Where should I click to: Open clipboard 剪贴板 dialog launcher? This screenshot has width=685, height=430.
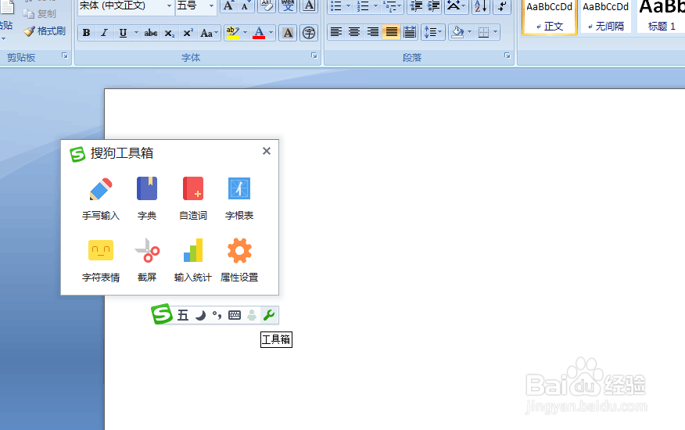pyautogui.click(x=65, y=56)
